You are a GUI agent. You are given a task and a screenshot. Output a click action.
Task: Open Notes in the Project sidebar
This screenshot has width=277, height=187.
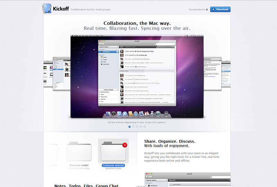tap(104, 57)
